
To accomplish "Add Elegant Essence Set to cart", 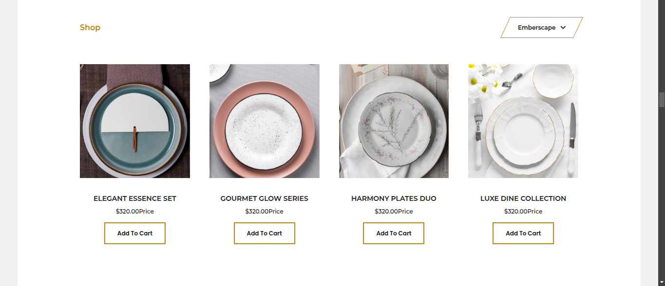I will pos(135,233).
